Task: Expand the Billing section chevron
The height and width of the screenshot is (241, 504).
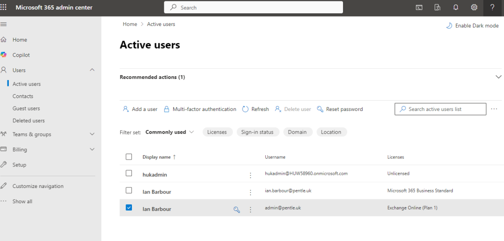Action: coord(92,149)
